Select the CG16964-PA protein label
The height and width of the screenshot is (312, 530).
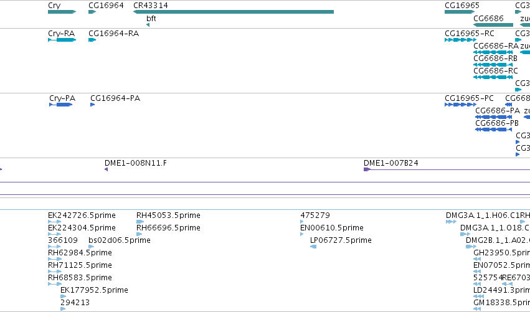(x=115, y=98)
